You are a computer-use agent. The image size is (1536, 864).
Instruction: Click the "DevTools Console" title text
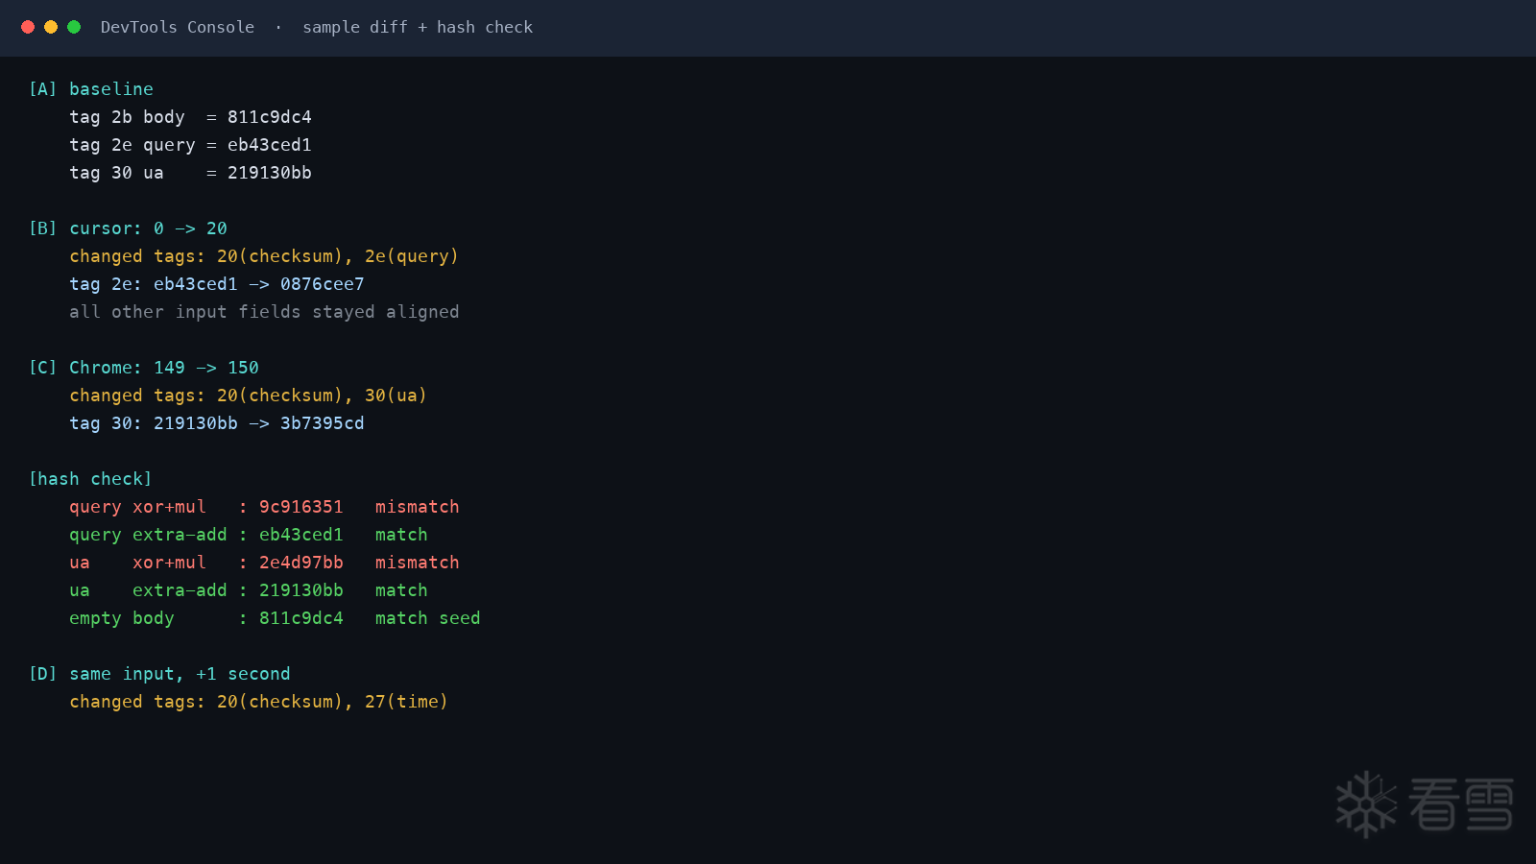click(x=178, y=27)
